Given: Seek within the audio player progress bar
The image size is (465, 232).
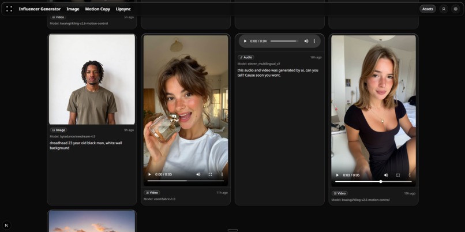Looking at the screenshot, I should pyautogui.click(x=284, y=41).
